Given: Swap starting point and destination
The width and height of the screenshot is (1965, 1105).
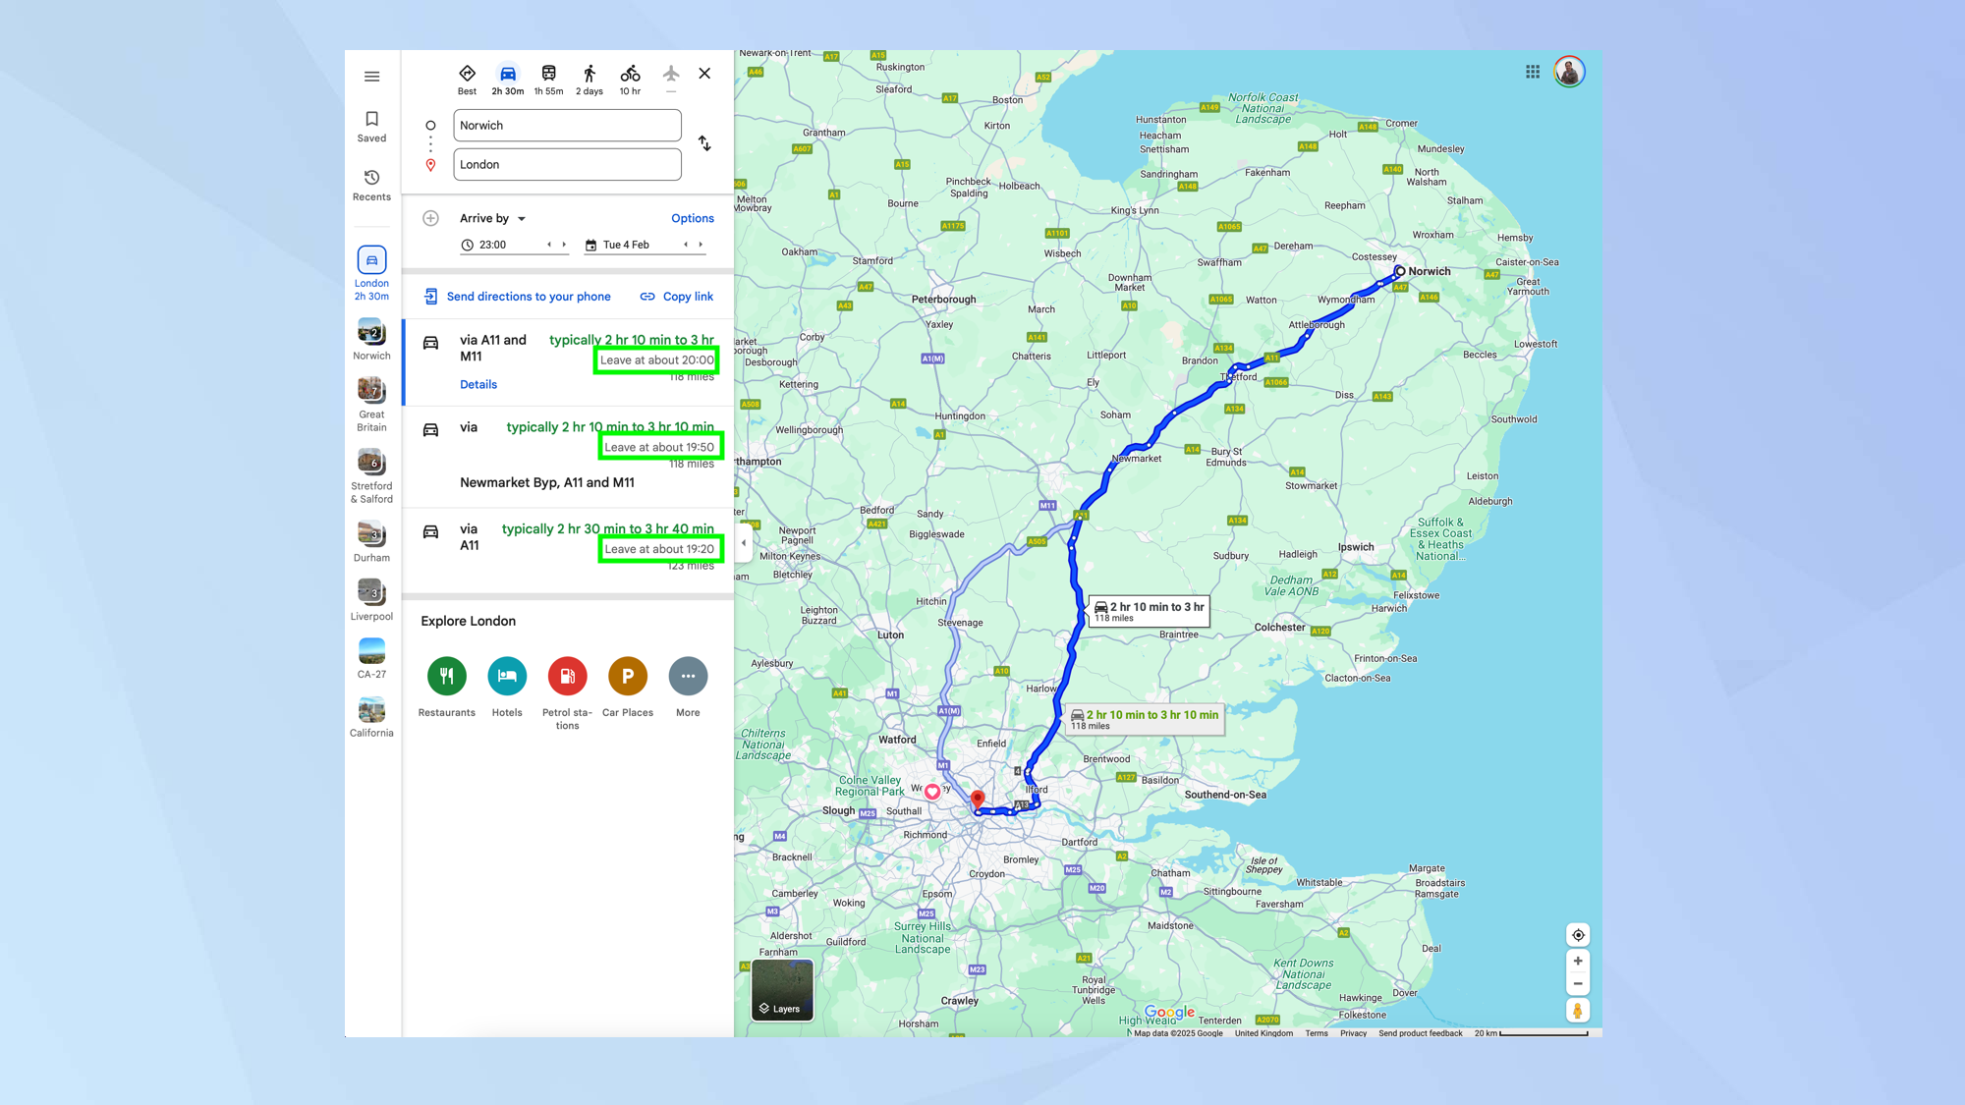Looking at the screenshot, I should (704, 143).
